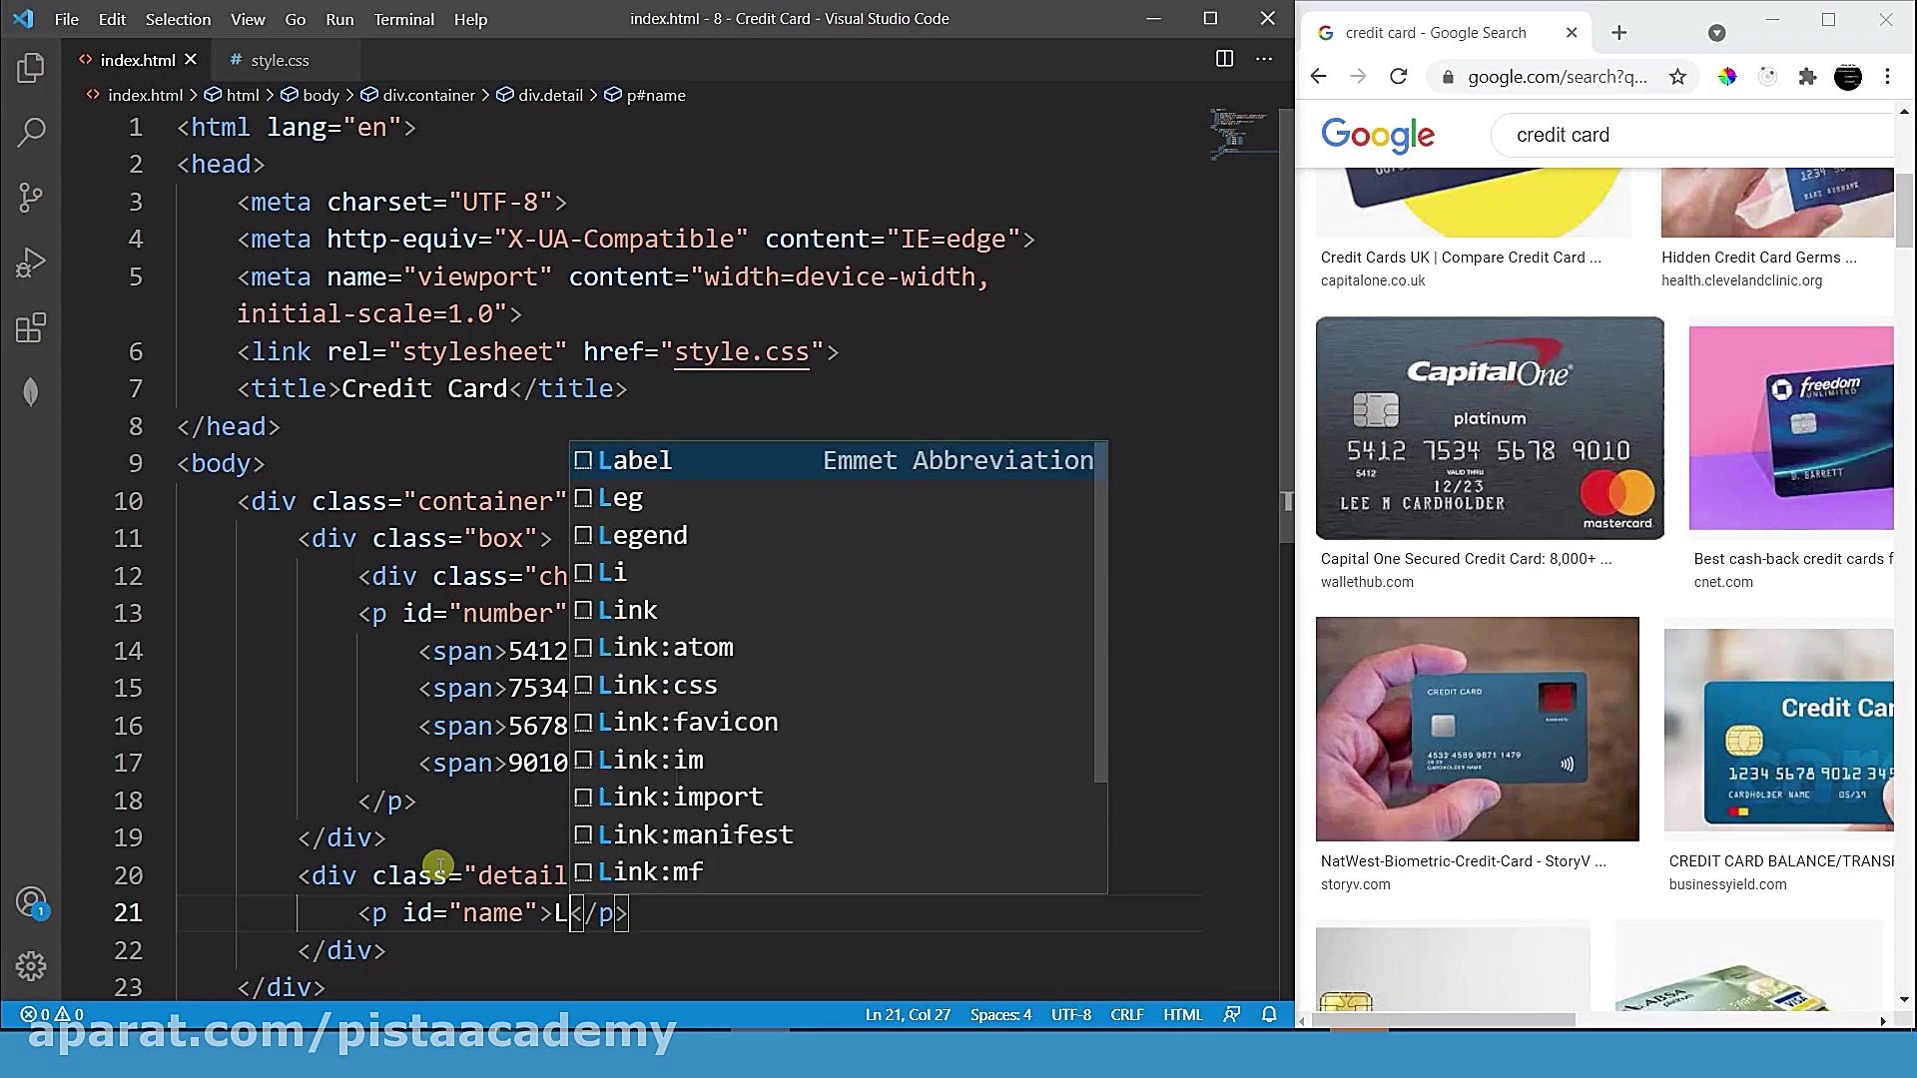Open Chrome profile avatar
Image resolution: width=1917 pixels, height=1078 pixels.
click(1848, 77)
